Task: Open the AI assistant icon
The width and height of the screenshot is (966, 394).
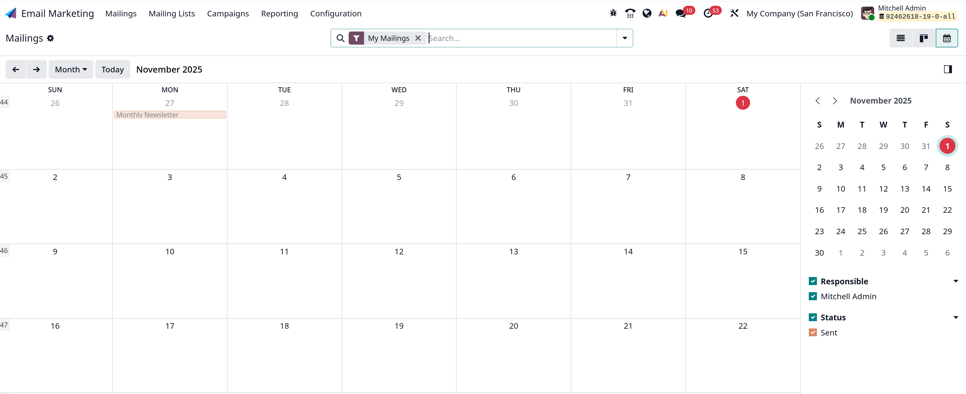Action: coord(663,13)
